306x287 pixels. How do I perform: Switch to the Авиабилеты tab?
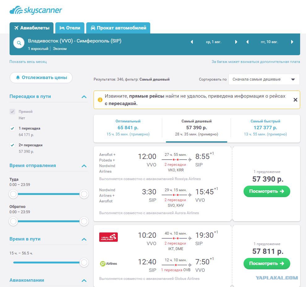coord(32,28)
